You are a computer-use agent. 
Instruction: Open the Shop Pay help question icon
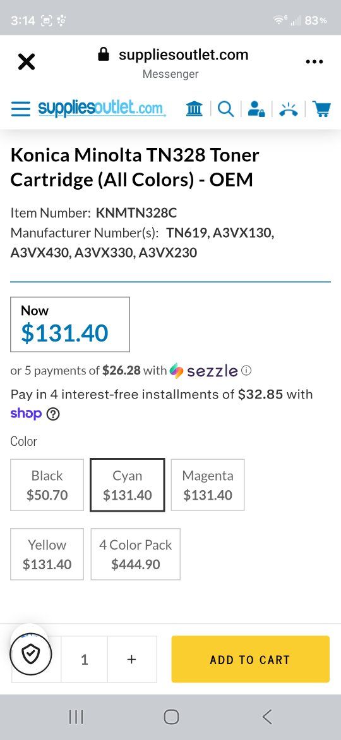pyautogui.click(x=53, y=414)
